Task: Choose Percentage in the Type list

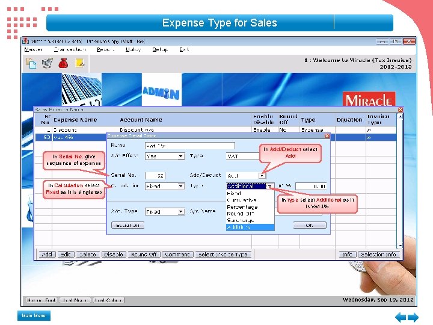Action: [250, 207]
